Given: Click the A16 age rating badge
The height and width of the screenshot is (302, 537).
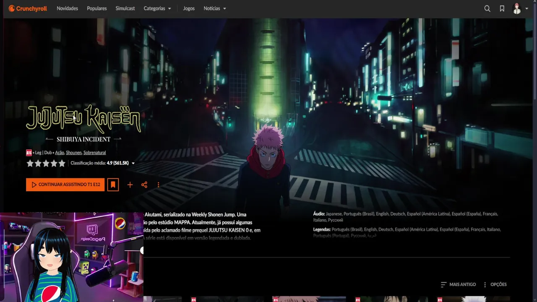Looking at the screenshot, I should (x=29, y=153).
